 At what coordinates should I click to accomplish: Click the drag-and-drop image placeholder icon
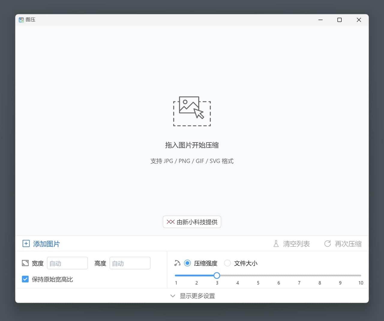pos(192,111)
